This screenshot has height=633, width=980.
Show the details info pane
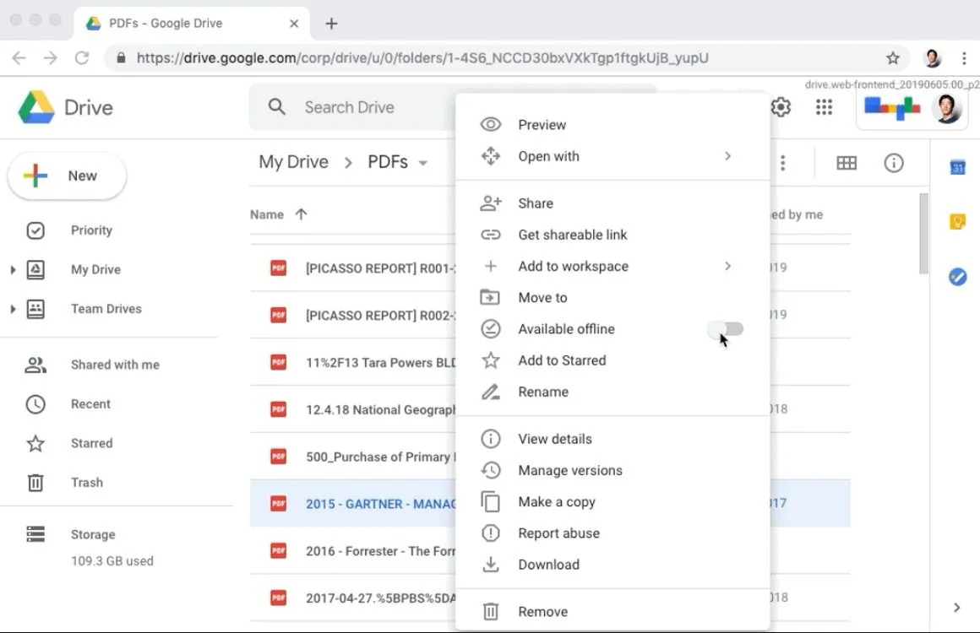(x=893, y=163)
